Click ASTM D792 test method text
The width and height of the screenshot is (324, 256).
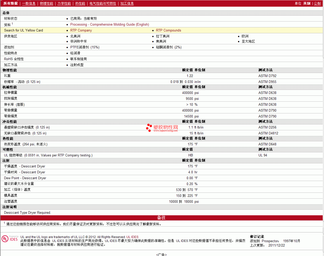click(267, 76)
